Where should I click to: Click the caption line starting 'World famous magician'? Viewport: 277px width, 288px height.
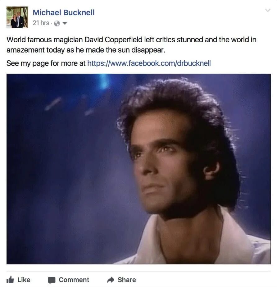point(131,40)
